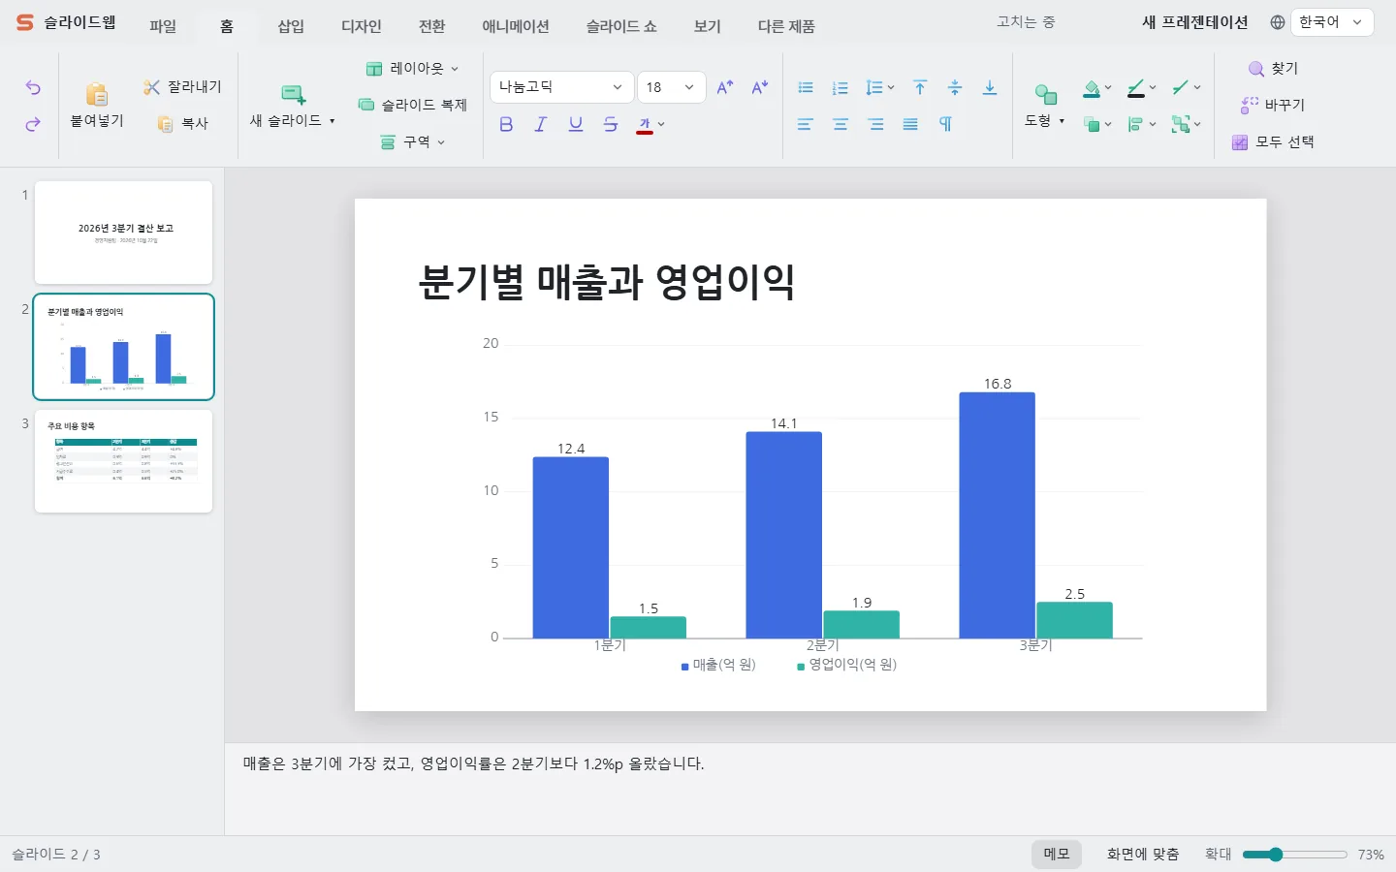The height and width of the screenshot is (872, 1396).
Task: Open the shape fill color picker
Action: [1097, 88]
